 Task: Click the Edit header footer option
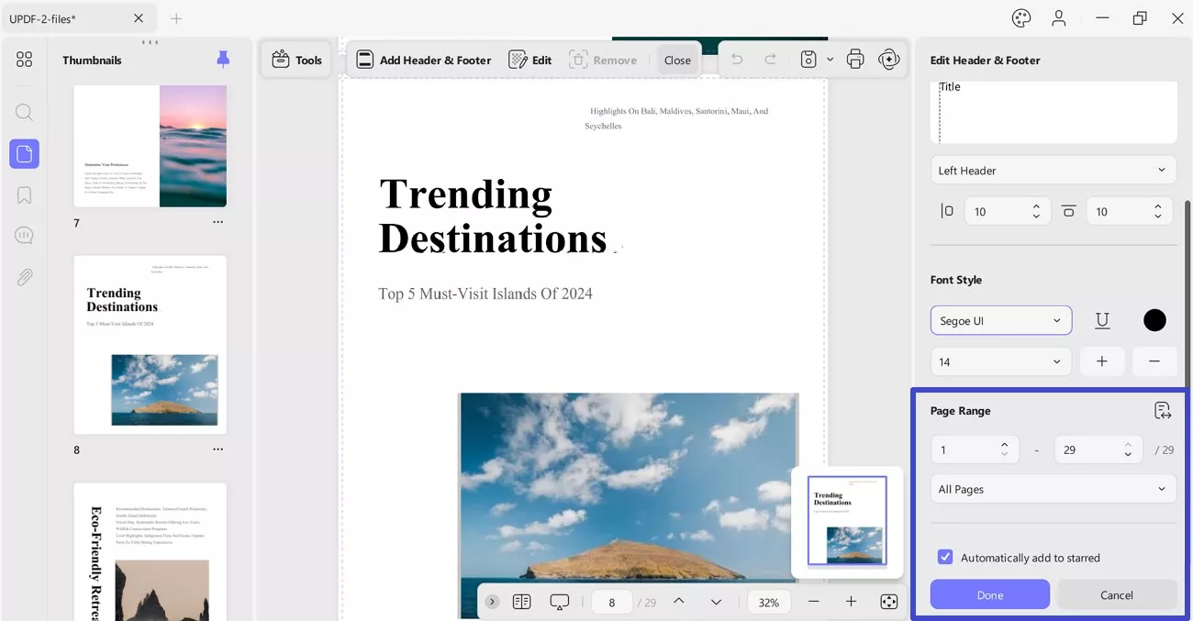[530, 60]
